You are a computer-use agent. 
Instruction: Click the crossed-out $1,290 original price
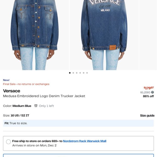click(145, 92)
